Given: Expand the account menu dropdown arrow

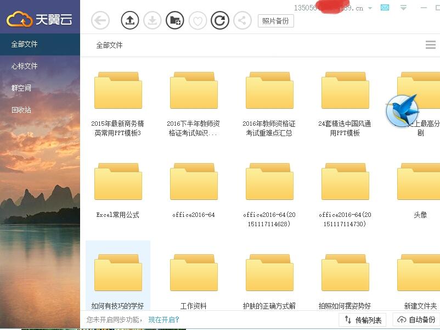Looking at the screenshot, I should point(371,8).
